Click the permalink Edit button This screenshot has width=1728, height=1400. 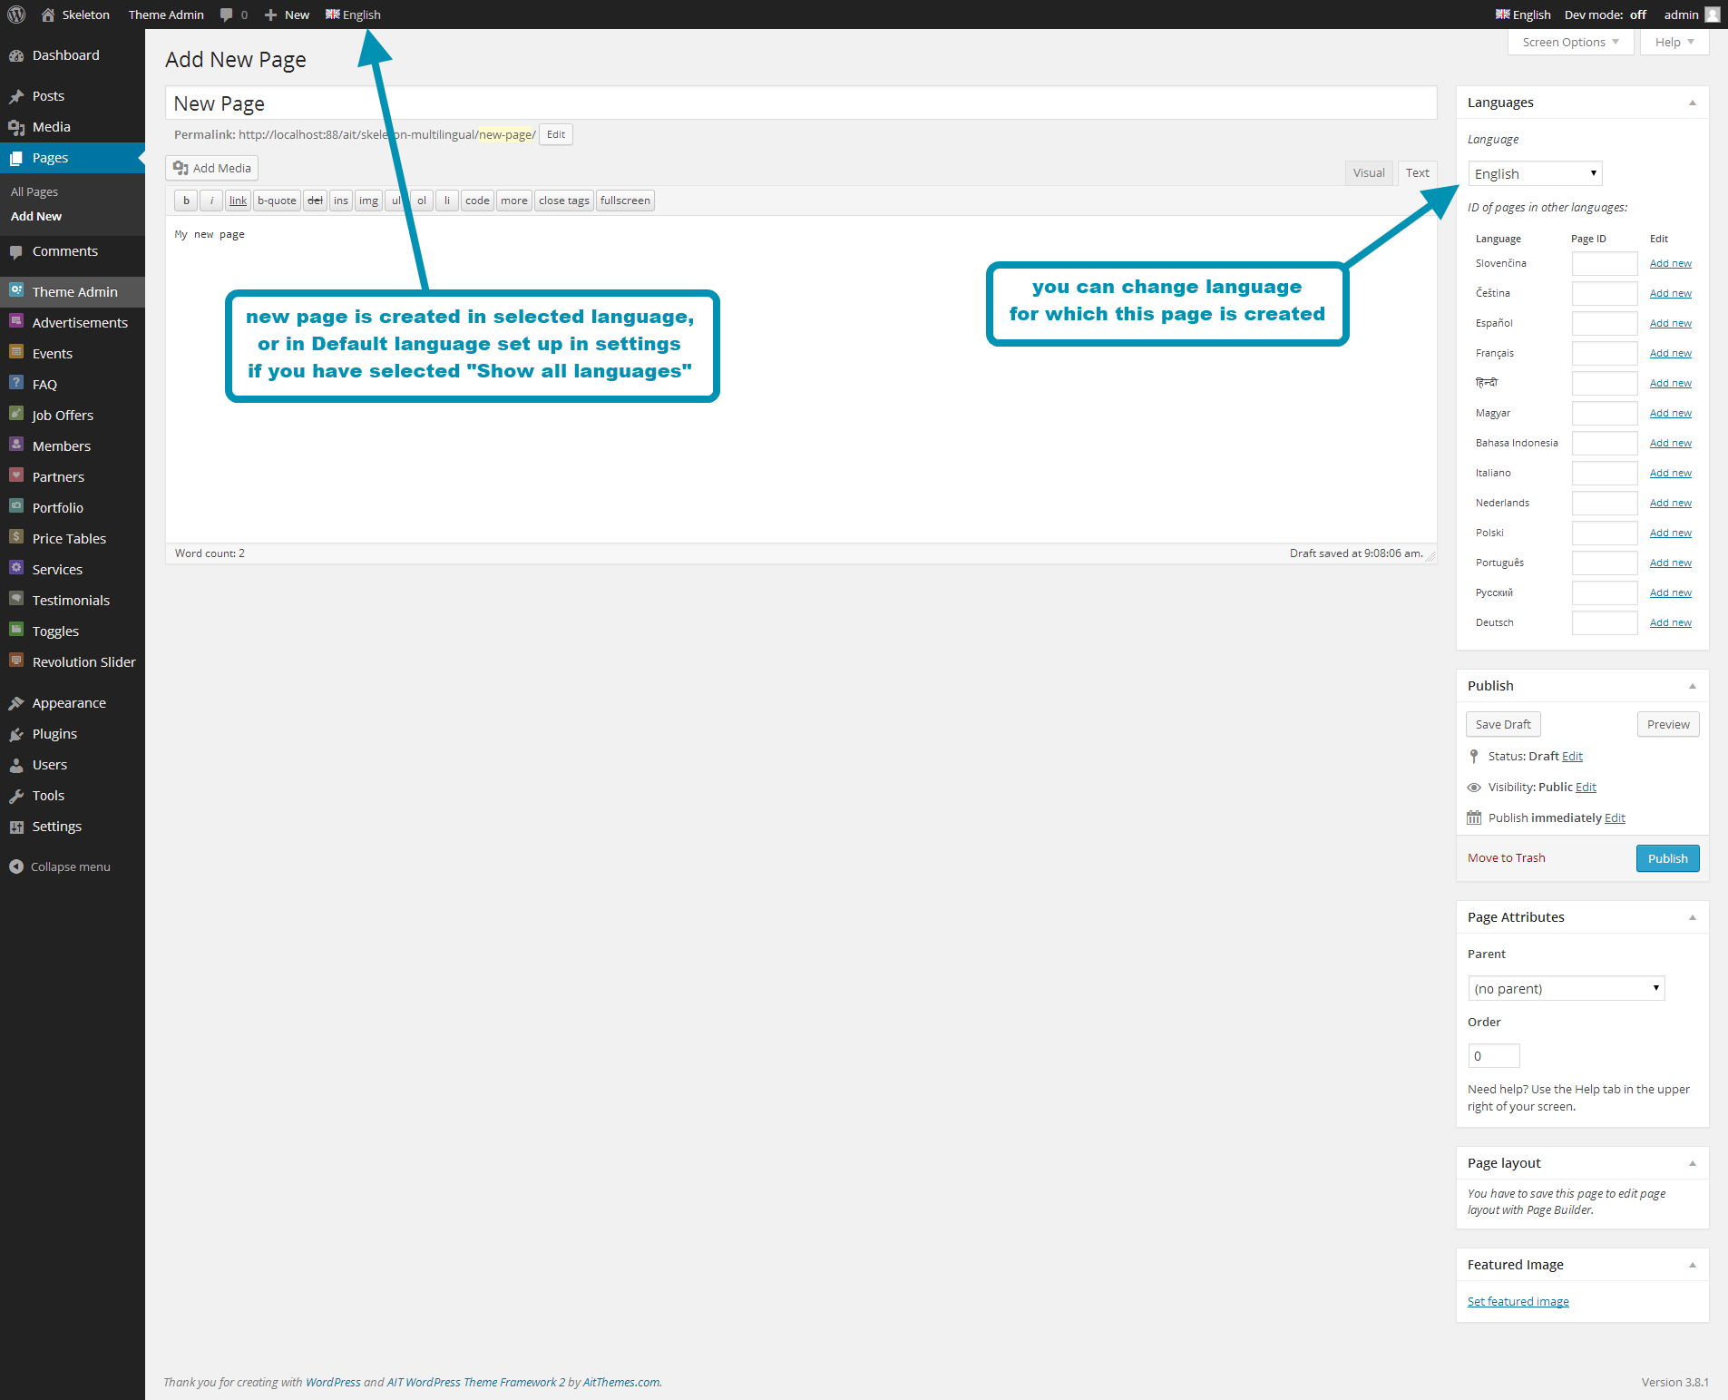tap(556, 134)
